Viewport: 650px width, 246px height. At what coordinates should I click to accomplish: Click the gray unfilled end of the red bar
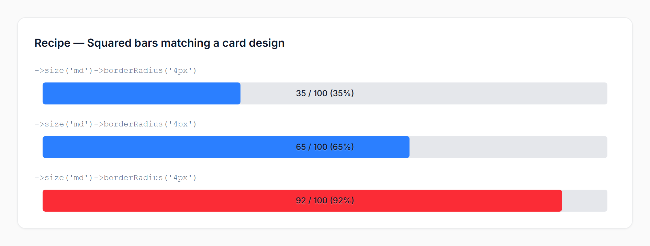tap(585, 201)
